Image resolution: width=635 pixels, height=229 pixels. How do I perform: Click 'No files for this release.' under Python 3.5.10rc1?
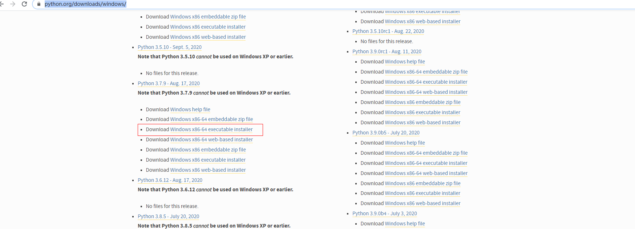tap(387, 41)
